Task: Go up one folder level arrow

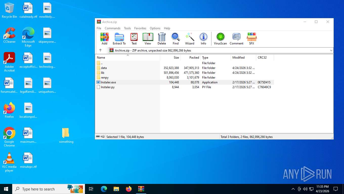Action: (100, 50)
